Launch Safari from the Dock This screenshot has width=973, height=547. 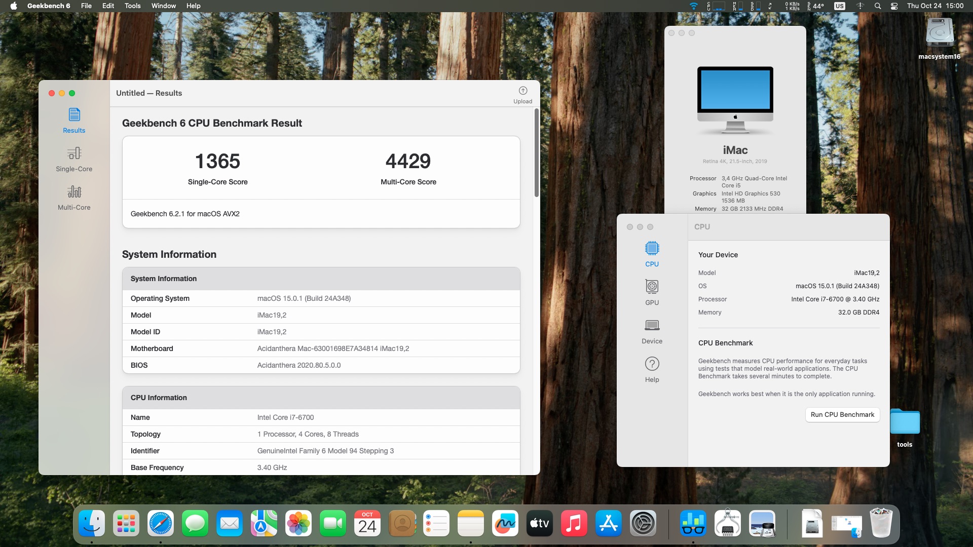coord(161,523)
